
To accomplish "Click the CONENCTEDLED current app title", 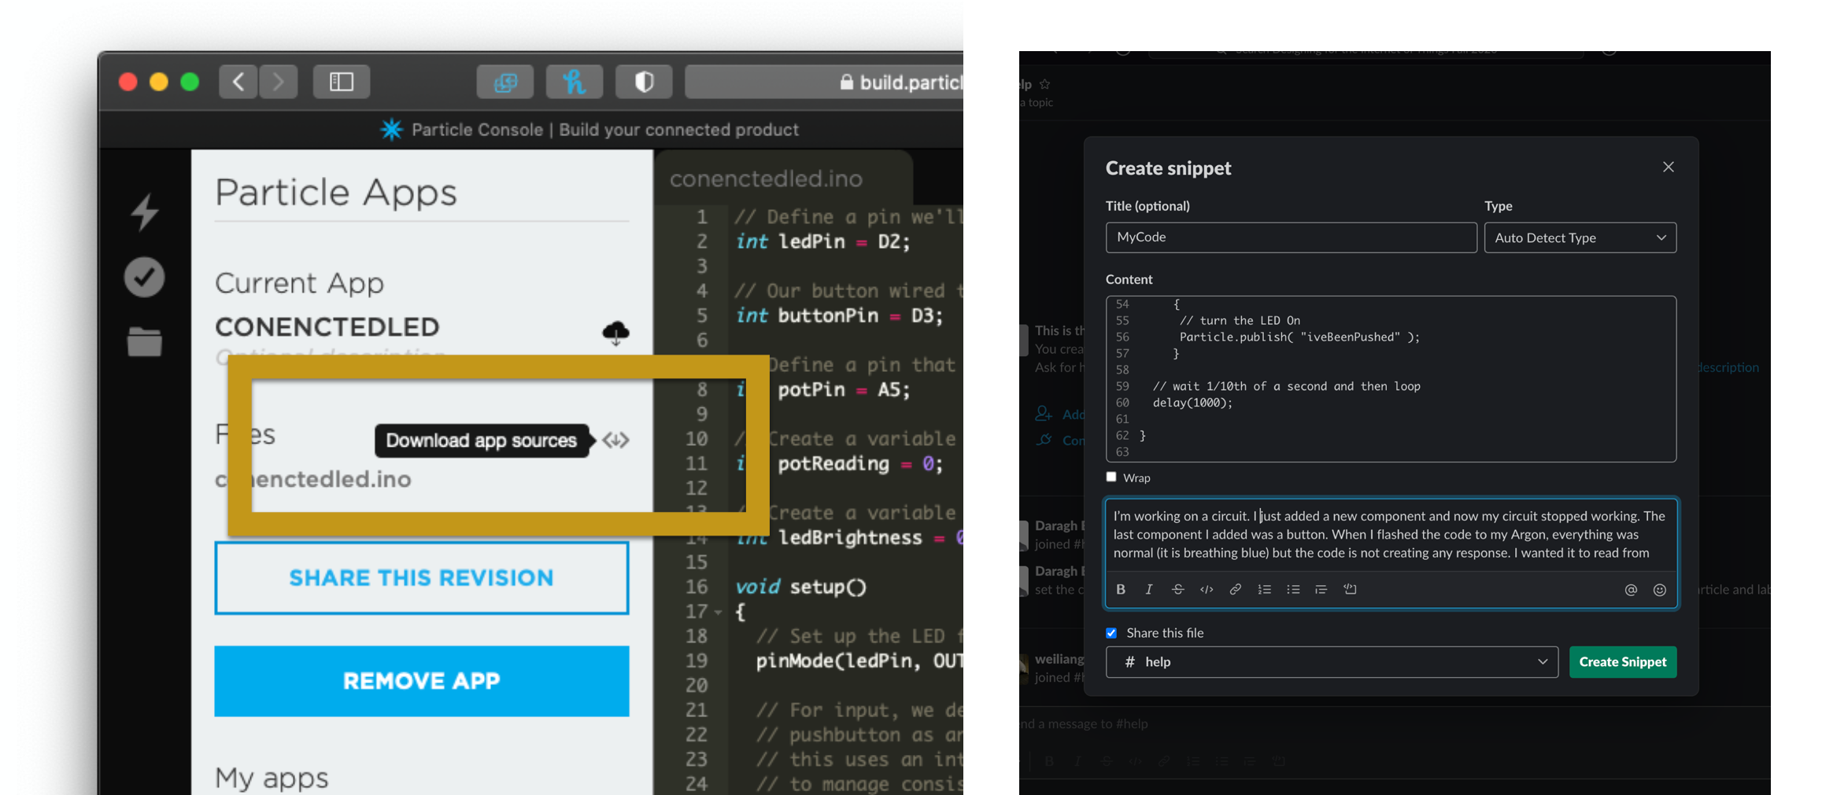I will (327, 326).
